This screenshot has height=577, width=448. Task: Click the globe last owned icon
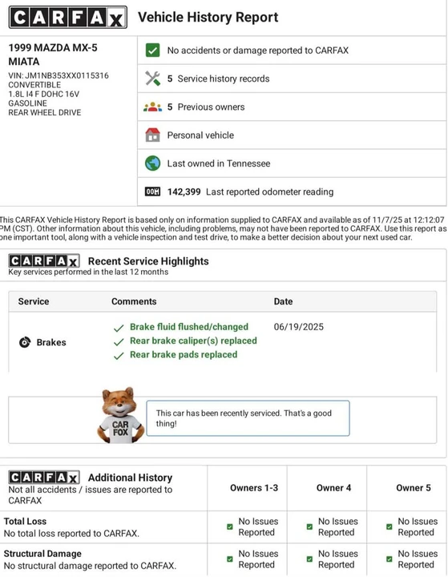tap(152, 163)
